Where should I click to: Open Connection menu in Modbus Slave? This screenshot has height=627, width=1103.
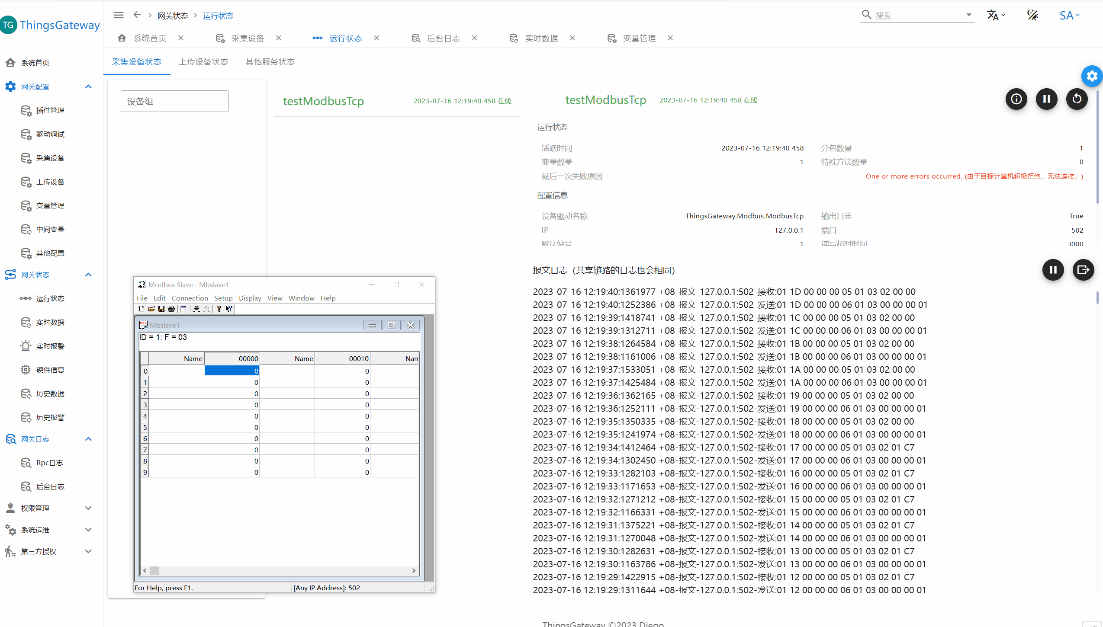click(190, 298)
